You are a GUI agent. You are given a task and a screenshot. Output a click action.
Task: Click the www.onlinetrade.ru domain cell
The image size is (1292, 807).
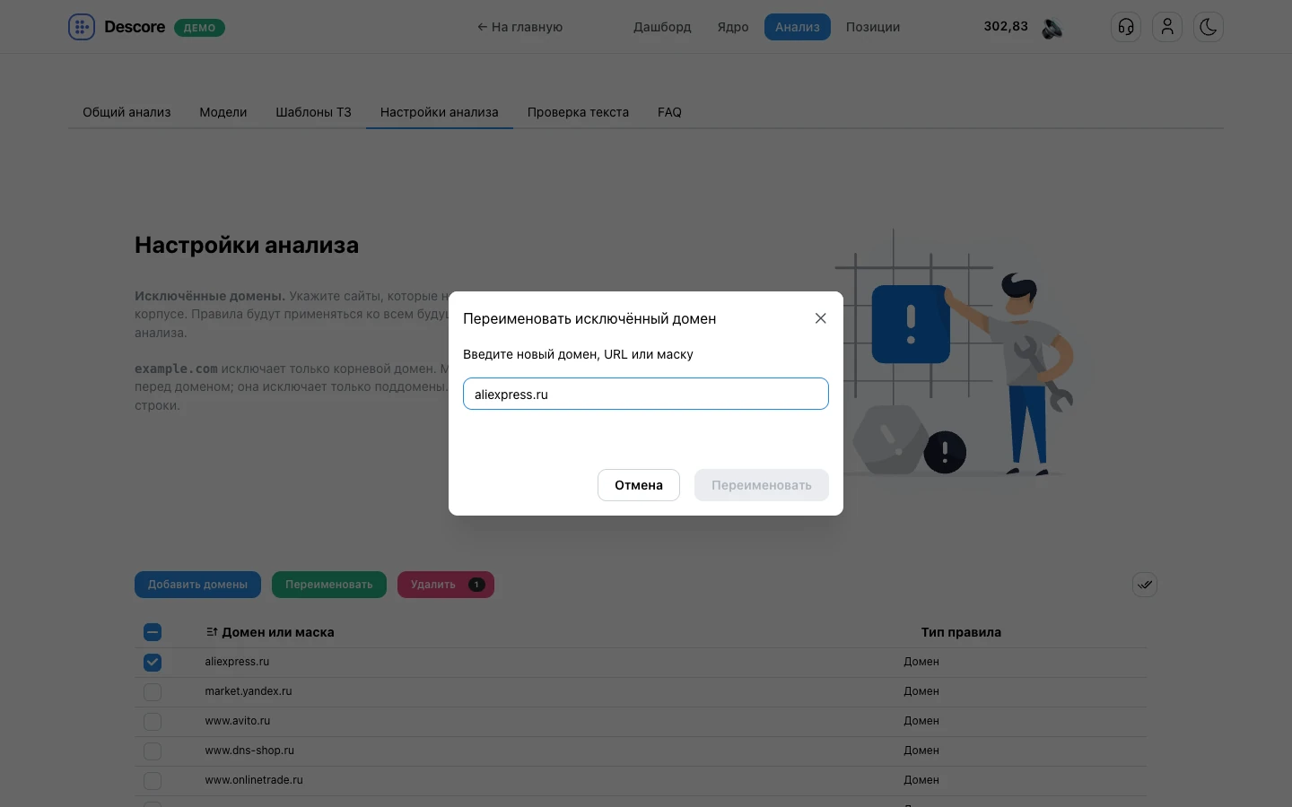point(254,780)
